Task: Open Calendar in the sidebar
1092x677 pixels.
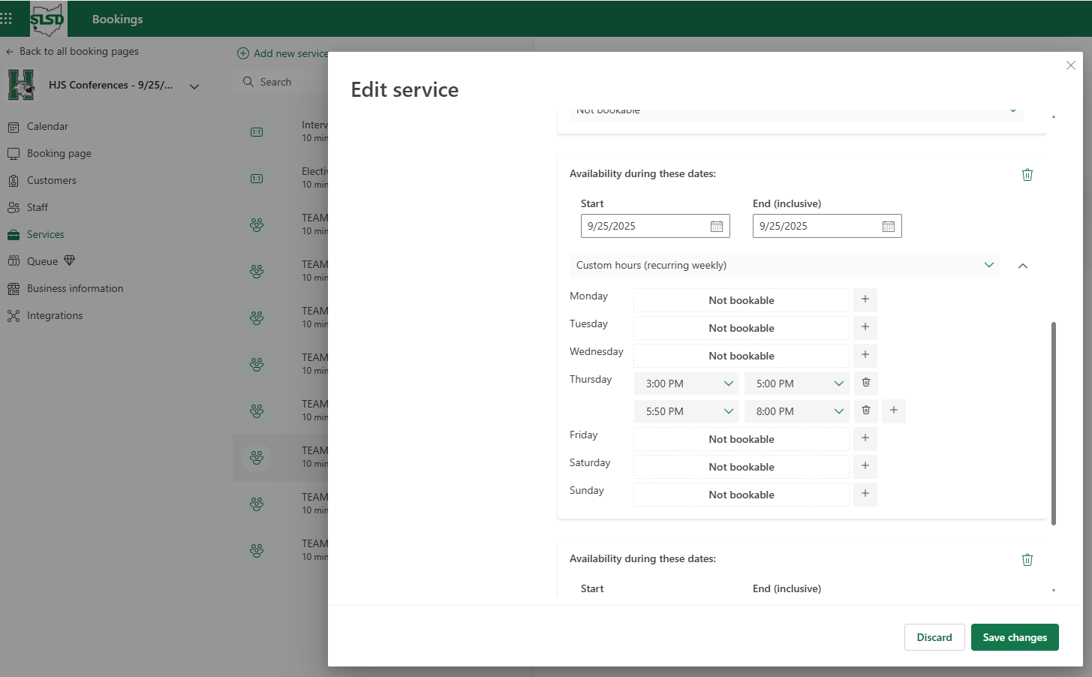Action: click(47, 127)
